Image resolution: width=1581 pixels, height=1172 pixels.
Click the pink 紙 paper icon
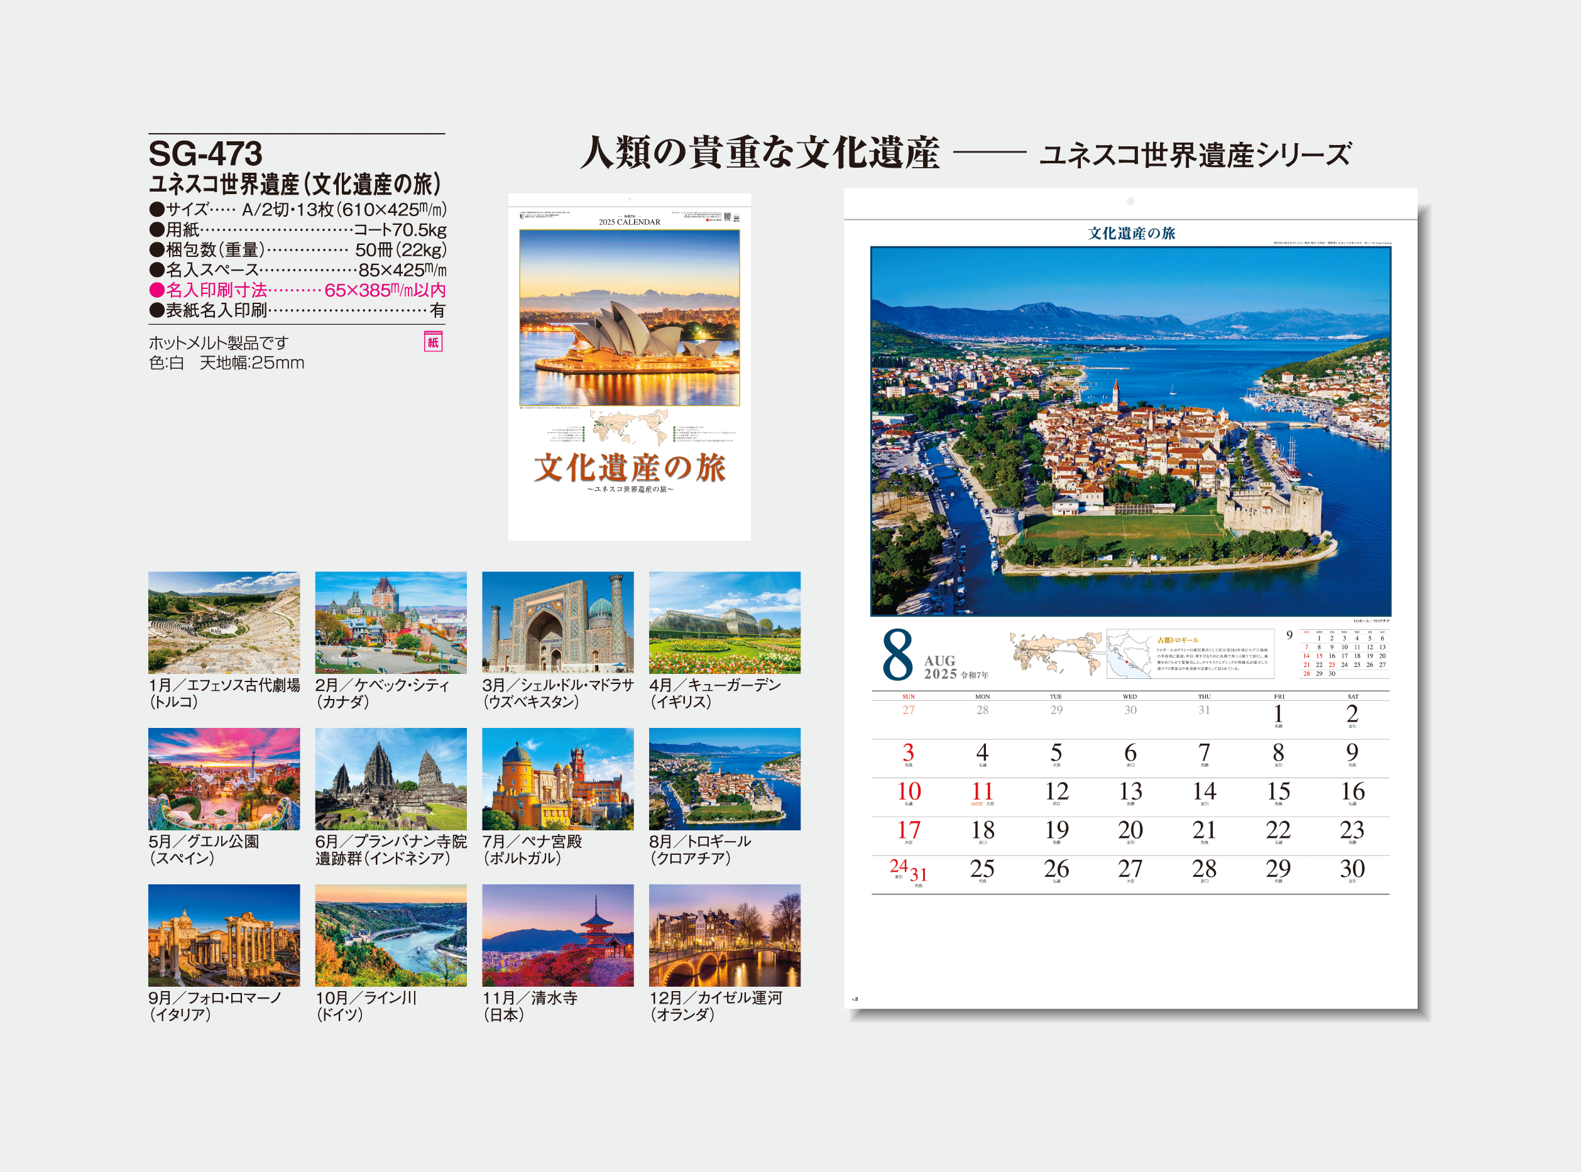(433, 342)
